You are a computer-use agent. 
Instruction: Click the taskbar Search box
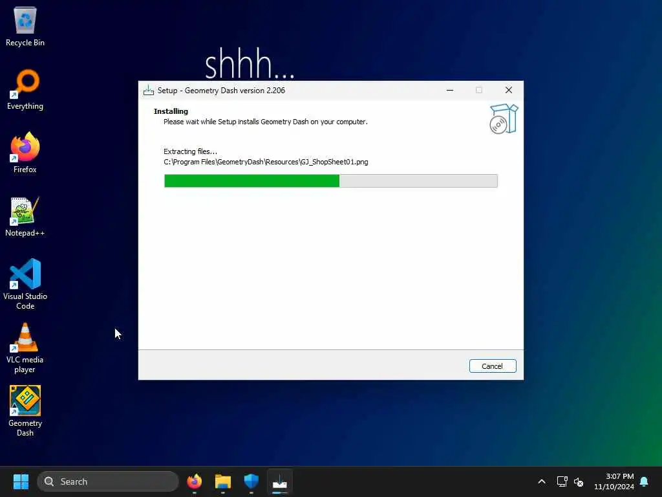pos(108,481)
